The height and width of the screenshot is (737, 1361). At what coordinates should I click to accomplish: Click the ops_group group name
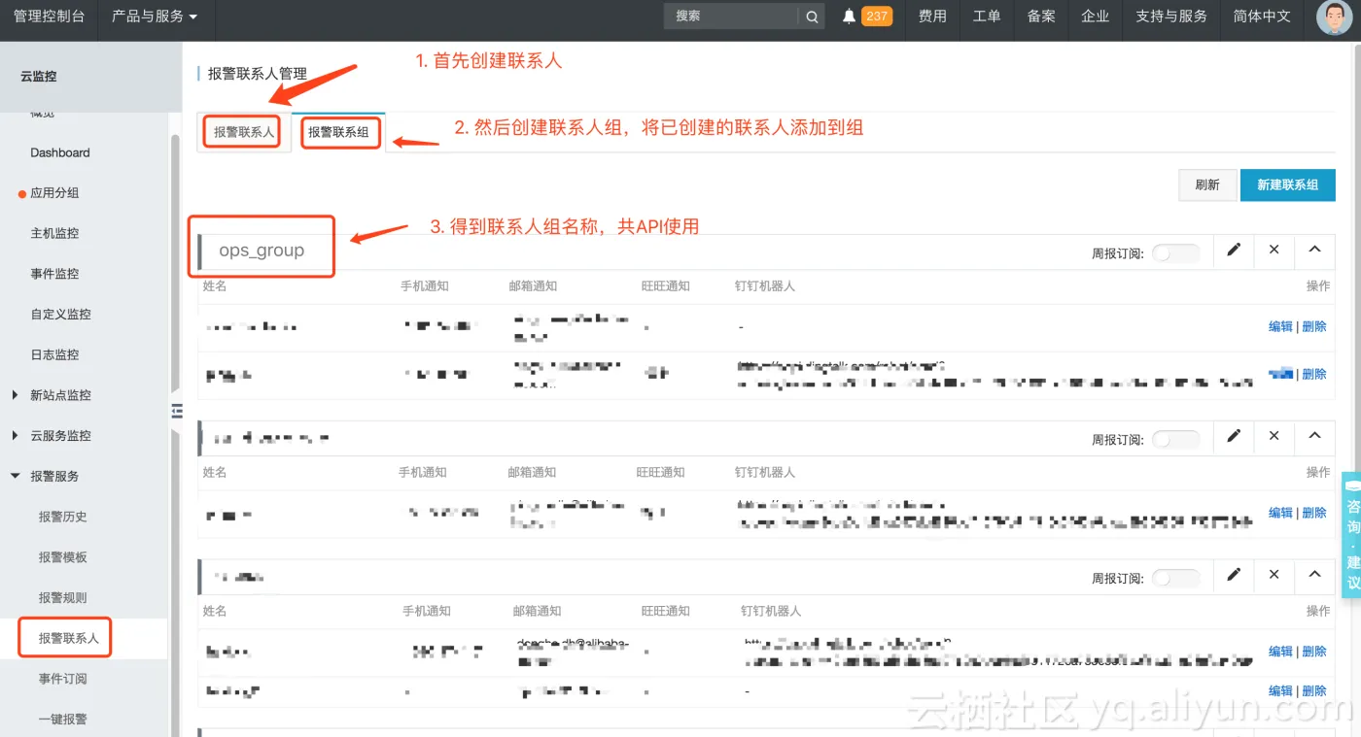[262, 251]
